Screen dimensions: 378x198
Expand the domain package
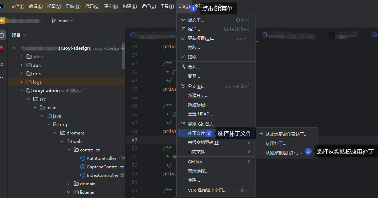click(x=69, y=184)
